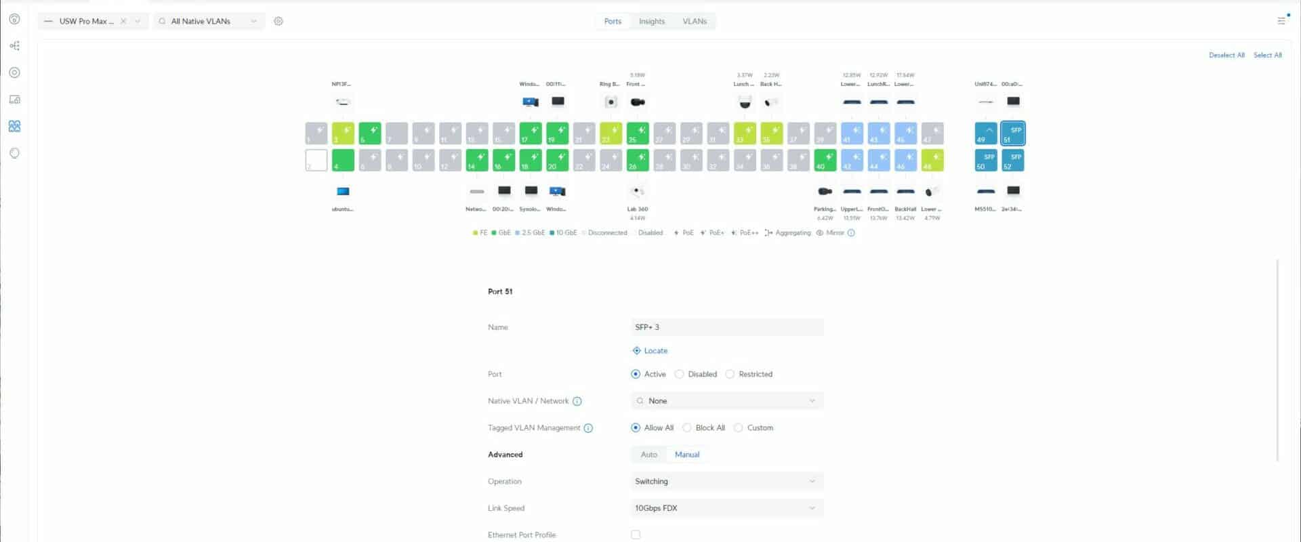Switch to the VLANs tab
This screenshot has width=1301, height=542.
[x=695, y=21]
